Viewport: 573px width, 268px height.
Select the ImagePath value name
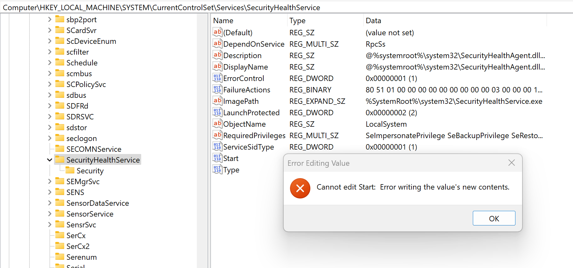click(x=241, y=101)
